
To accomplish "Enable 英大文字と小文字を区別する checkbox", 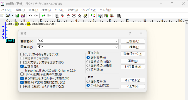I will (22, 62).
